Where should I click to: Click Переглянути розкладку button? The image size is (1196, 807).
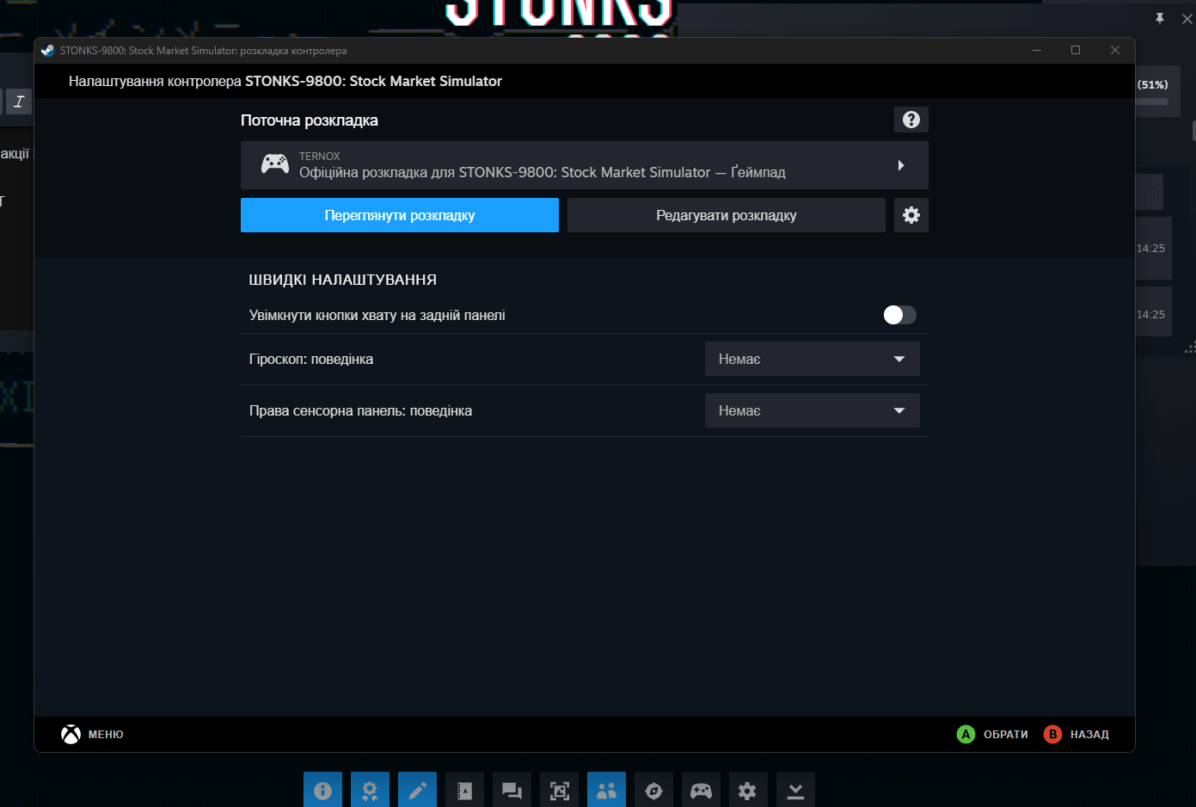tap(400, 215)
